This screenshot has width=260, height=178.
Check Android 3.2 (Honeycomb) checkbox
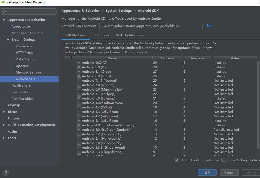tap(79, 134)
